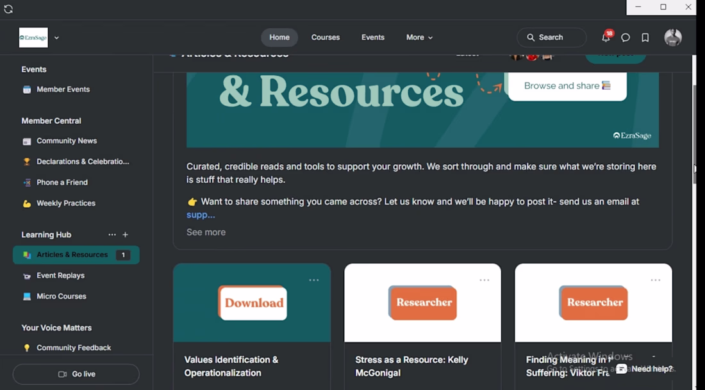Viewport: 705px width, 390px height.
Task: Open Finding Meaning Researcher thumbnail
Action: point(593,303)
